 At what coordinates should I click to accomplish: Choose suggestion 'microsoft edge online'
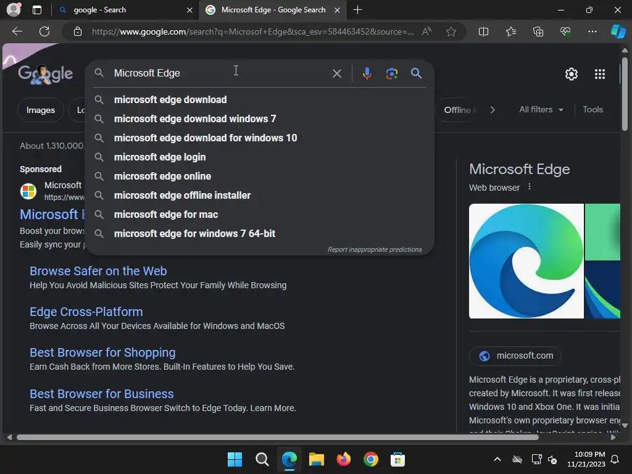point(260,176)
